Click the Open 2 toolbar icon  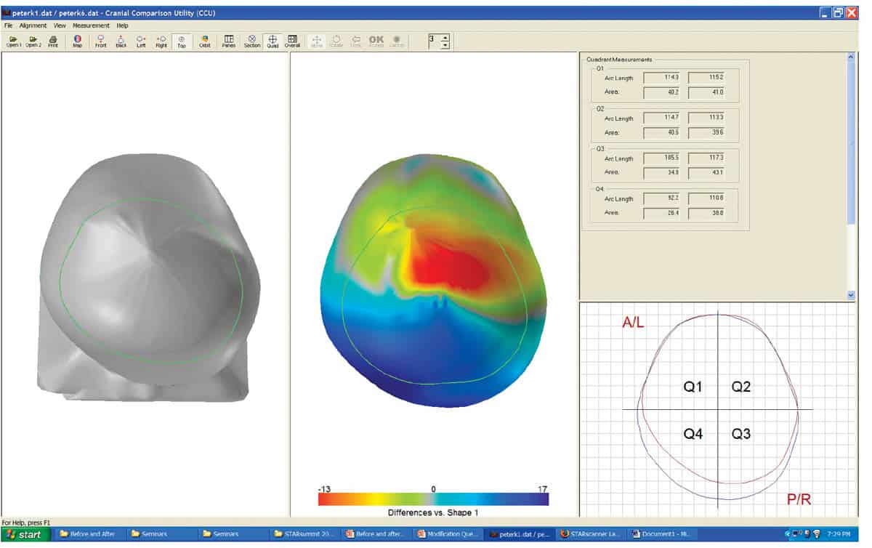pyautogui.click(x=33, y=41)
